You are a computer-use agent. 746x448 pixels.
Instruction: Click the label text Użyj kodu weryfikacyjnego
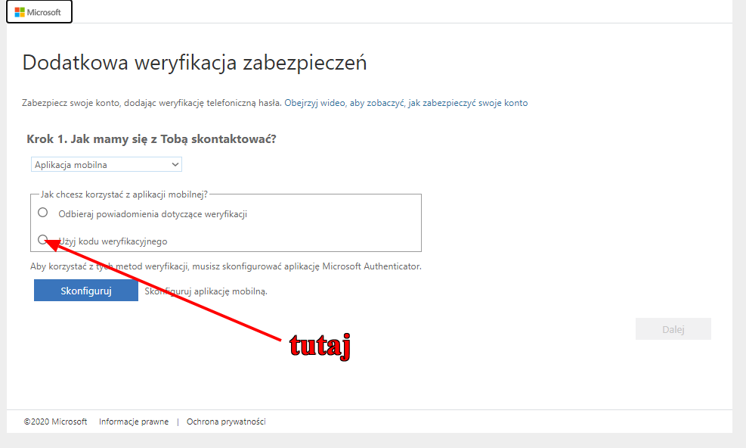(x=113, y=241)
